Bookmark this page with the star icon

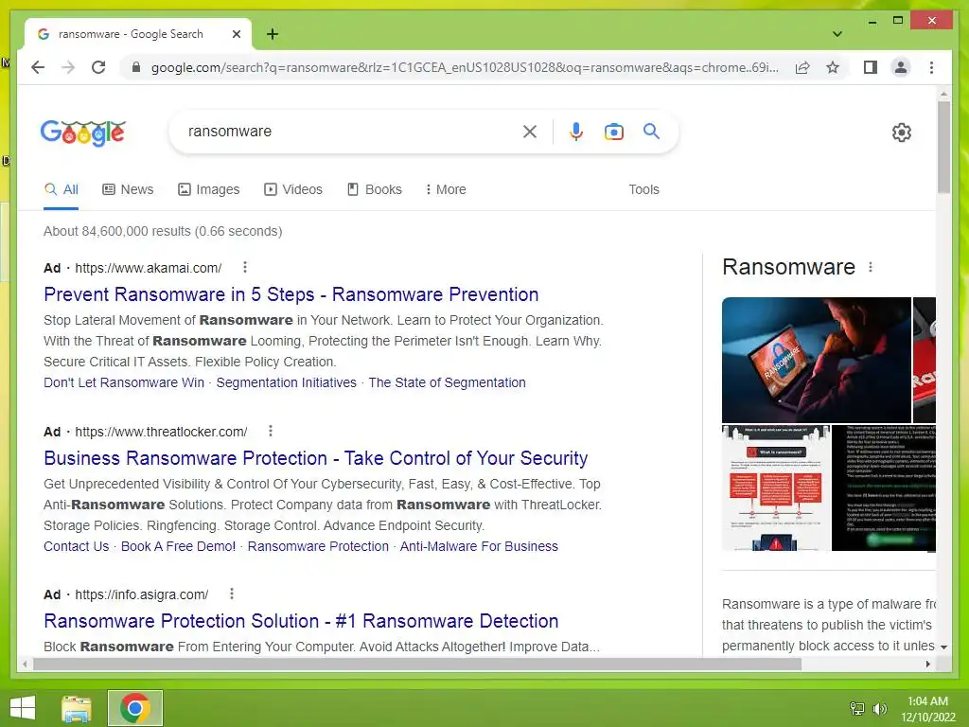pos(833,67)
